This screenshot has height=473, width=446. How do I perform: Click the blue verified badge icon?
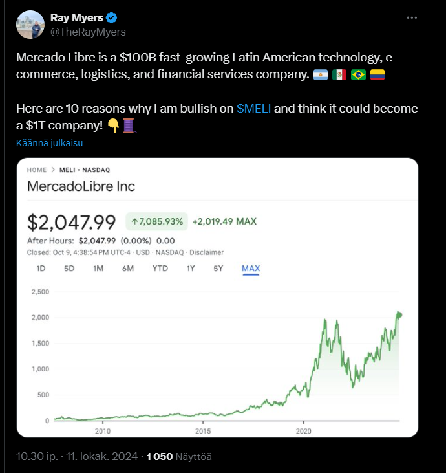pyautogui.click(x=111, y=17)
